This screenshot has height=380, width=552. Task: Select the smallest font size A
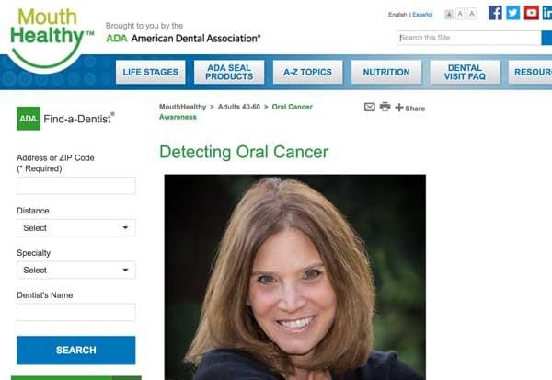pyautogui.click(x=449, y=15)
